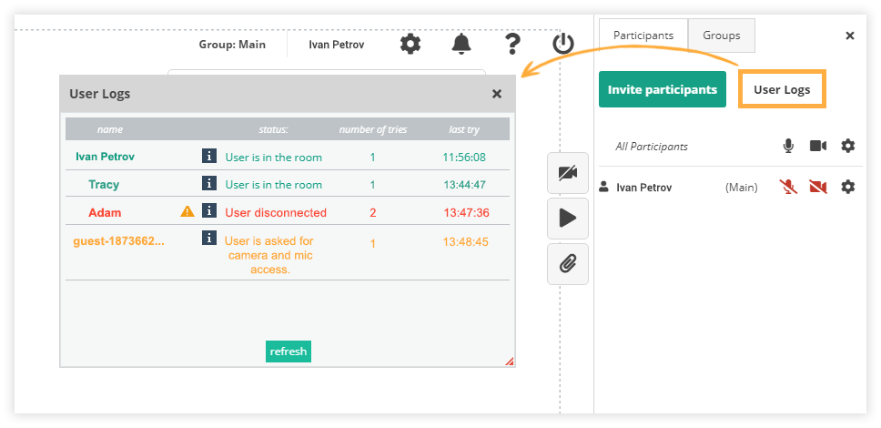
Task: Click the User Logs title bar text
Action: pos(100,94)
